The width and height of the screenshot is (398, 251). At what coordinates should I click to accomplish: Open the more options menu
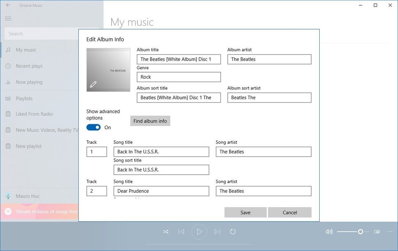click(390, 231)
